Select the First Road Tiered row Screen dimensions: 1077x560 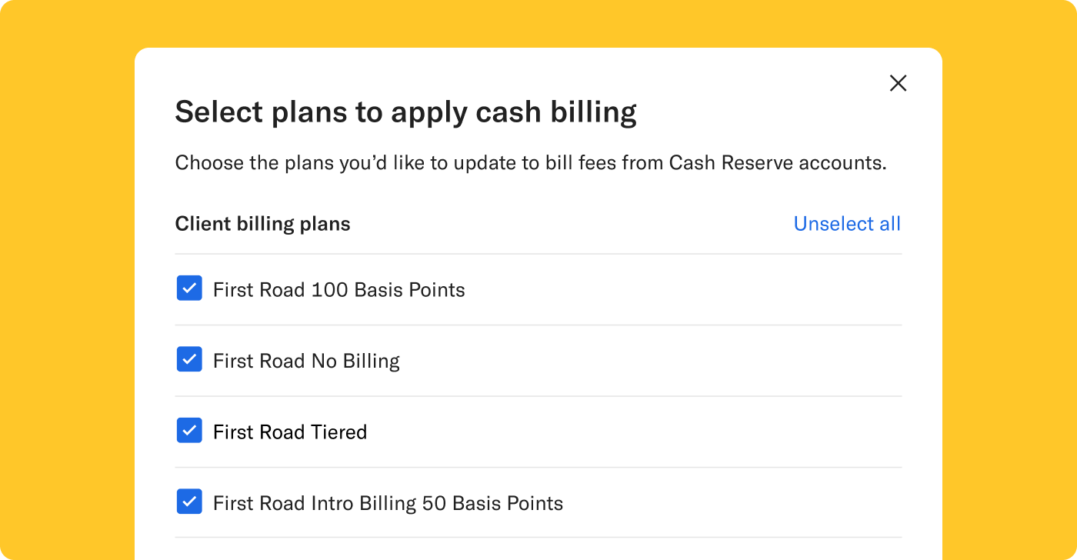[x=290, y=431]
